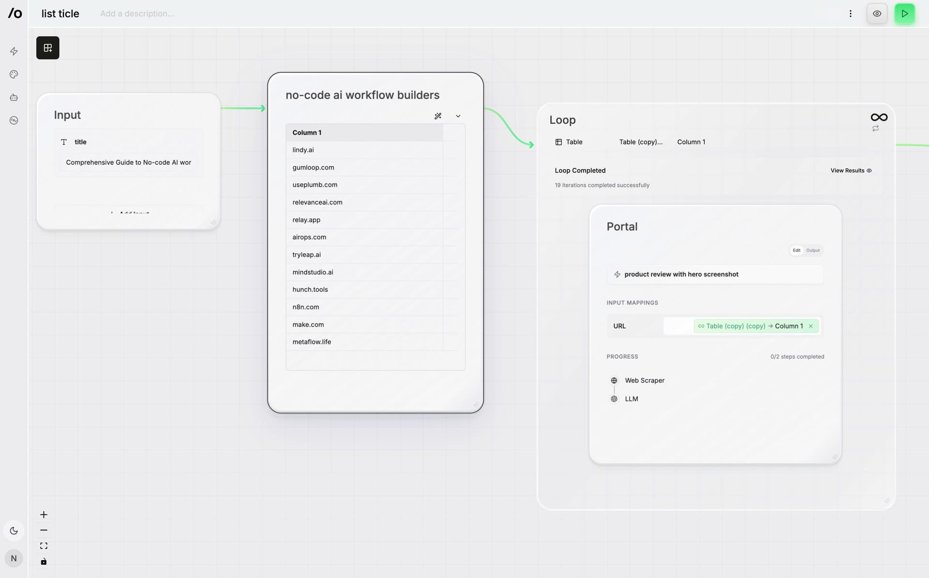Select the mindstudio.ai row
Image resolution: width=929 pixels, height=578 pixels.
click(x=364, y=272)
